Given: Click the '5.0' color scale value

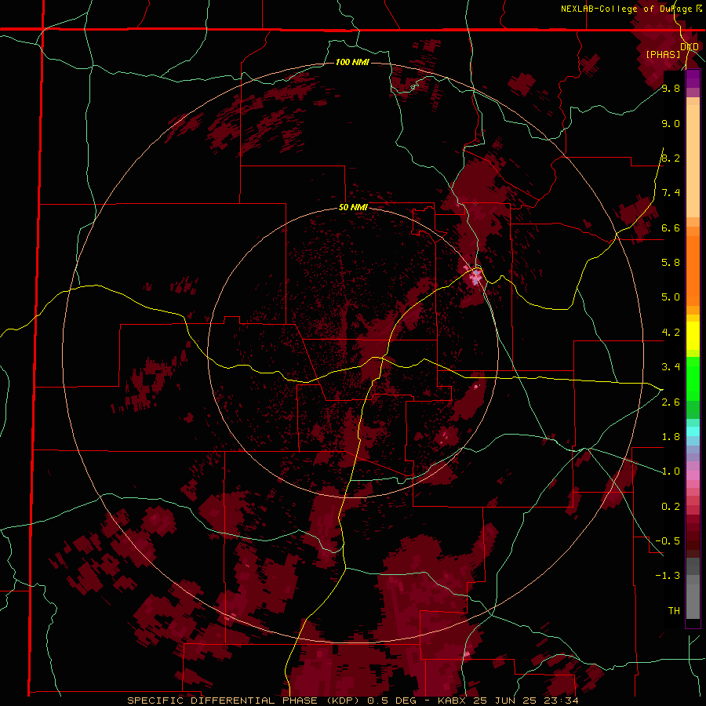Looking at the screenshot, I should coord(671,297).
